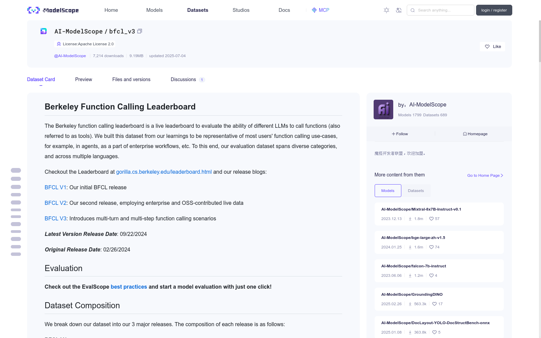This screenshot has height=338, width=541.
Task: Click download icon on DocLayout-YOLO card
Action: [x=410, y=332]
